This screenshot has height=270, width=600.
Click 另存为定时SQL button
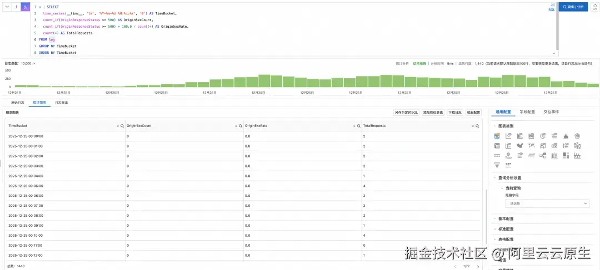(406, 113)
